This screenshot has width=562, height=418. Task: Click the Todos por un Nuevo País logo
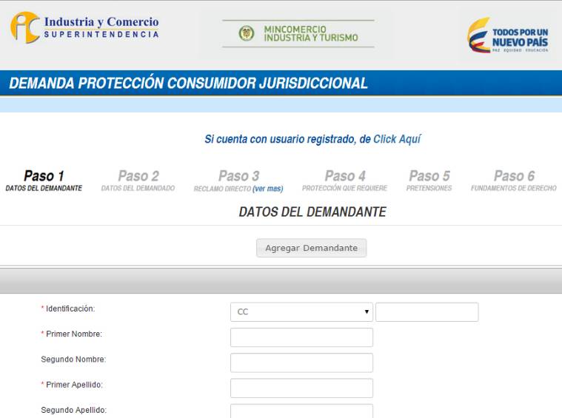click(507, 35)
